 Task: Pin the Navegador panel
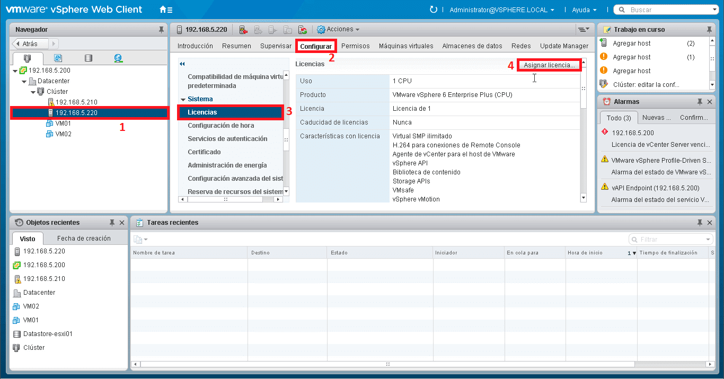pos(162,29)
